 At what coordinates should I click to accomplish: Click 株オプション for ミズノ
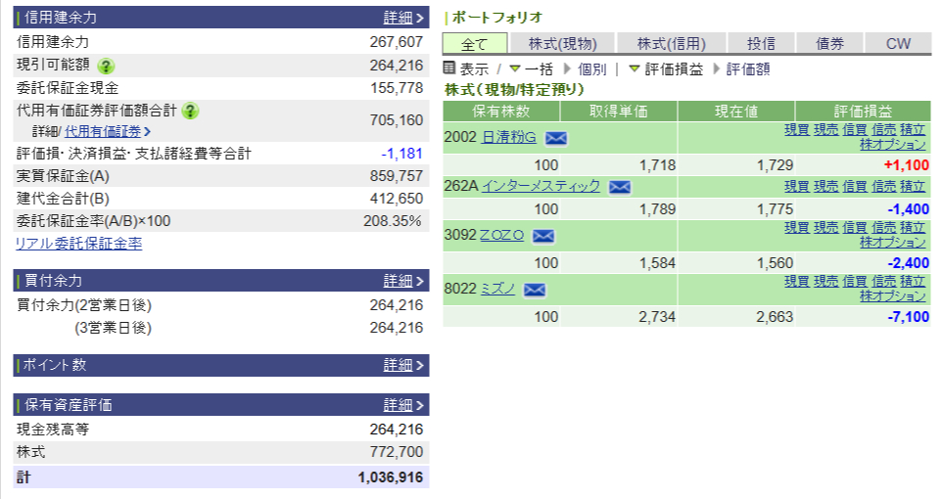892,295
